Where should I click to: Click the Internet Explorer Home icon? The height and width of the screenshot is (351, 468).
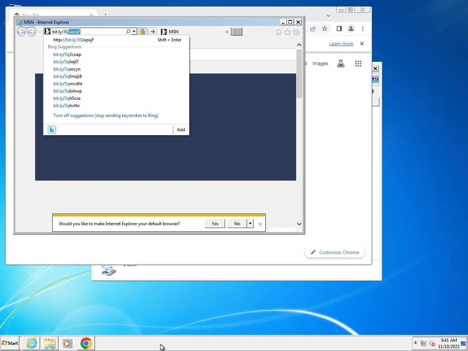pos(279,32)
